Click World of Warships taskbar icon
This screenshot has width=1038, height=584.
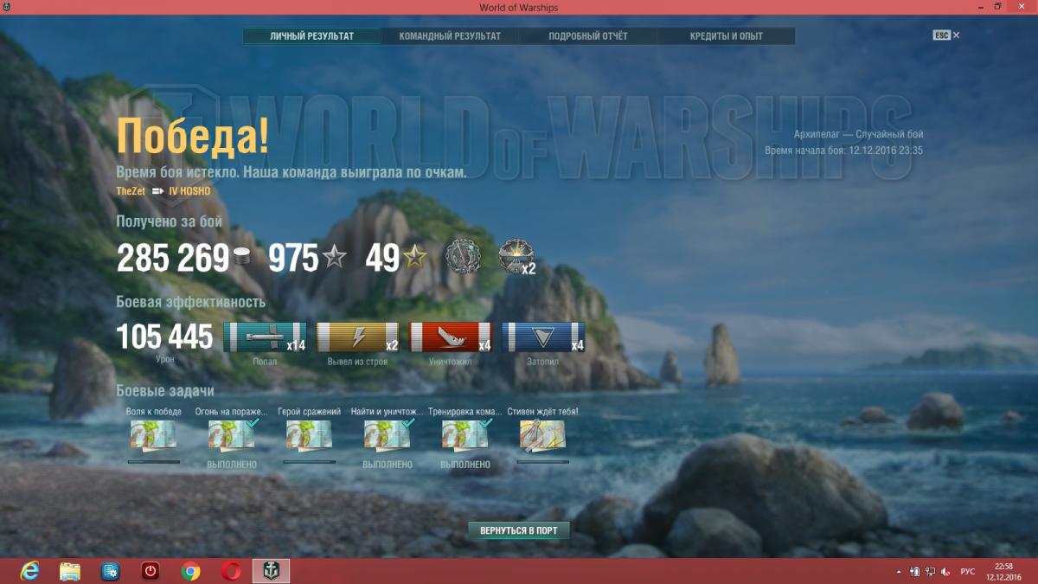tap(271, 571)
